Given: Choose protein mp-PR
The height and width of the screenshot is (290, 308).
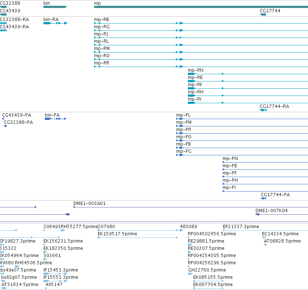Looking at the screenshot, I should (183, 130).
